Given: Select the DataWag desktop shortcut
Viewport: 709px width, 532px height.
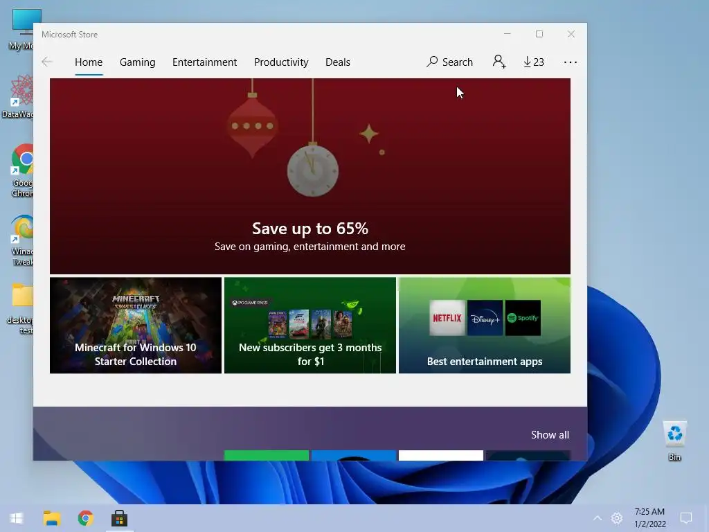Looking at the screenshot, I should pyautogui.click(x=19, y=97).
